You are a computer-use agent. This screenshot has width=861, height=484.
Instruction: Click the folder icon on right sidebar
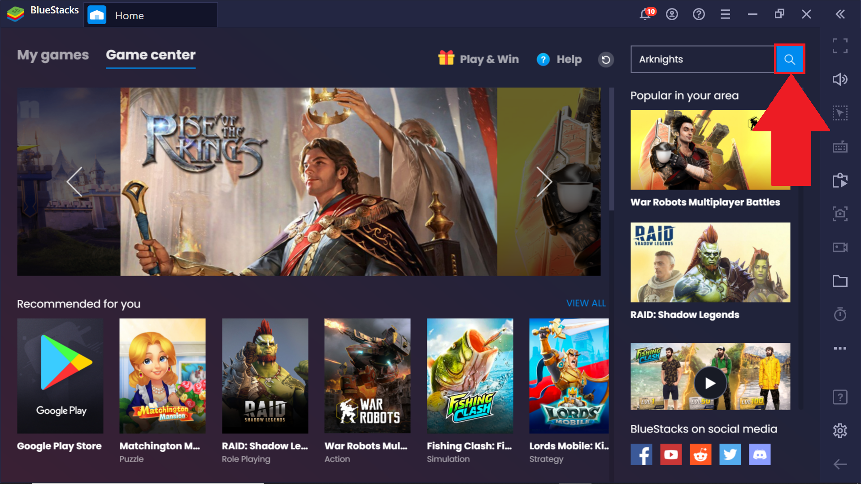pyautogui.click(x=840, y=281)
